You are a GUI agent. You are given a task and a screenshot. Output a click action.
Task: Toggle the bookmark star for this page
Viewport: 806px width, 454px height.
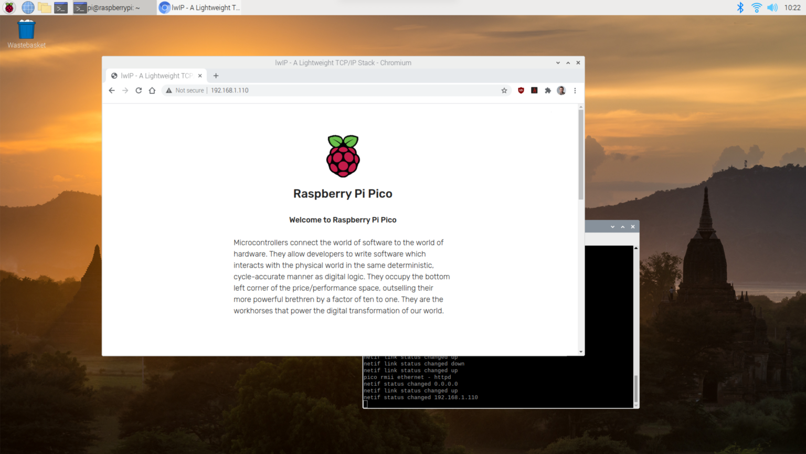pos(504,90)
